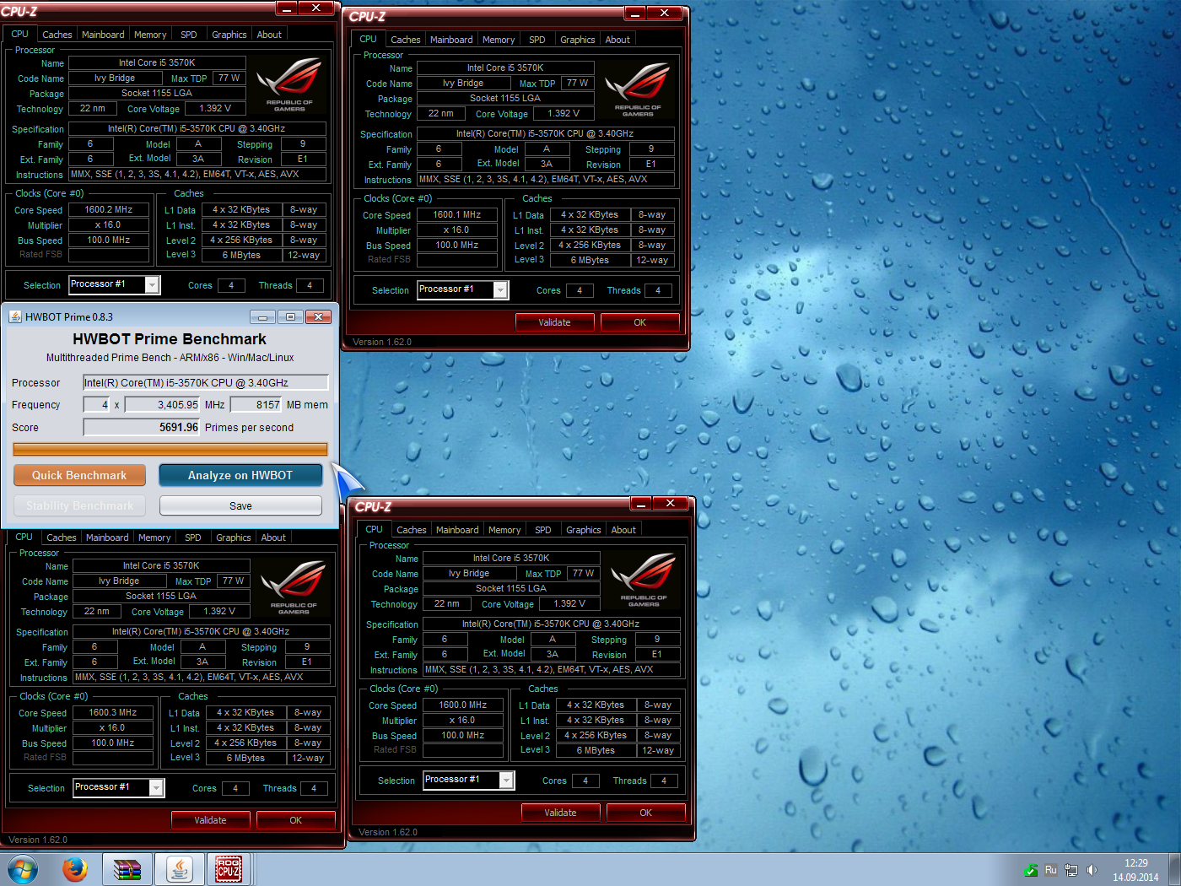The width and height of the screenshot is (1181, 886).
Task: Open Caches tab in CPU-Z showing 1600.3 MHz
Action: pyautogui.click(x=62, y=538)
